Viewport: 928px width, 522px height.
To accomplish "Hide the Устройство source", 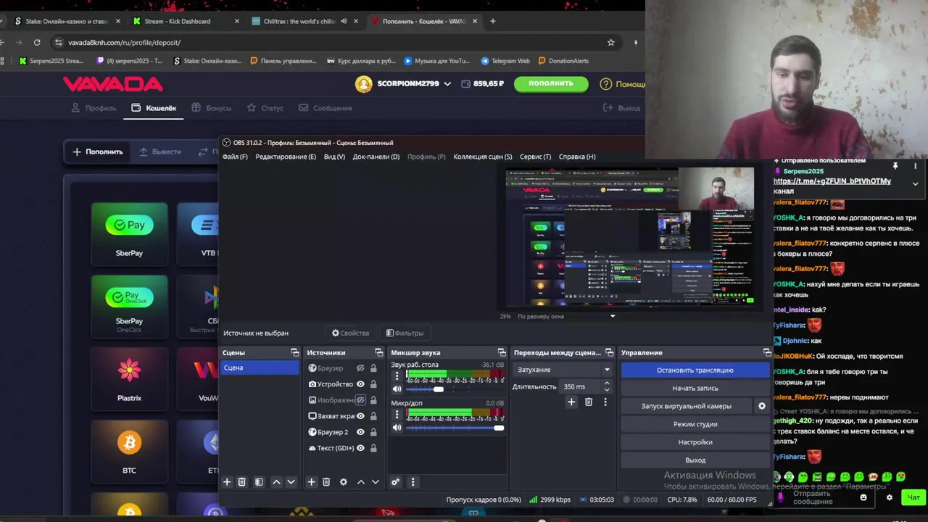I will (x=360, y=384).
